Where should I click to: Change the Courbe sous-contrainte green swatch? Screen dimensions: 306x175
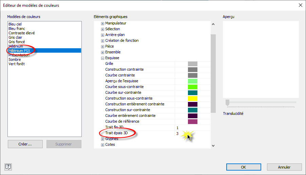[x=192, y=87]
